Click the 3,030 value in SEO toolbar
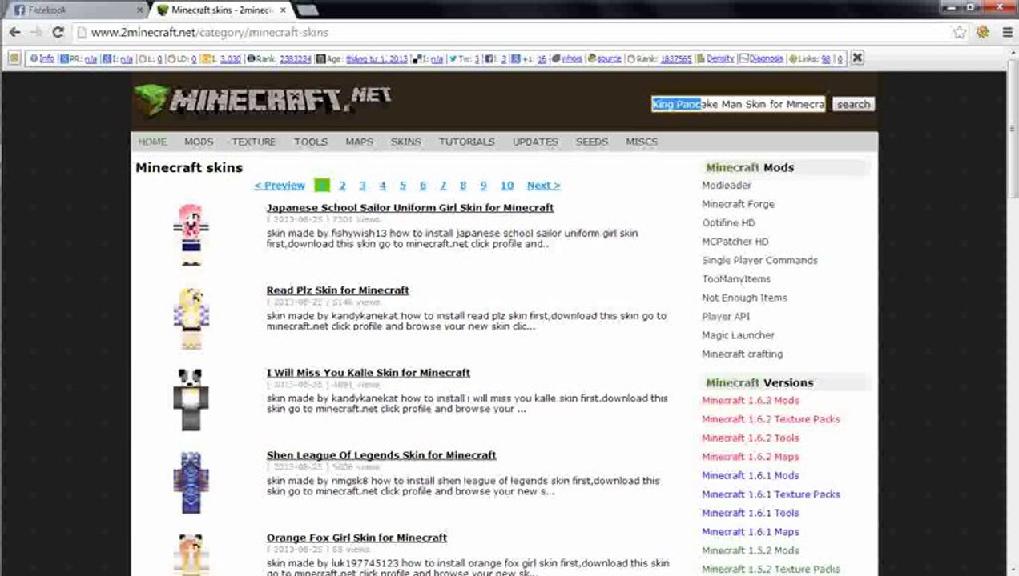The height and width of the screenshot is (576, 1019). [230, 59]
